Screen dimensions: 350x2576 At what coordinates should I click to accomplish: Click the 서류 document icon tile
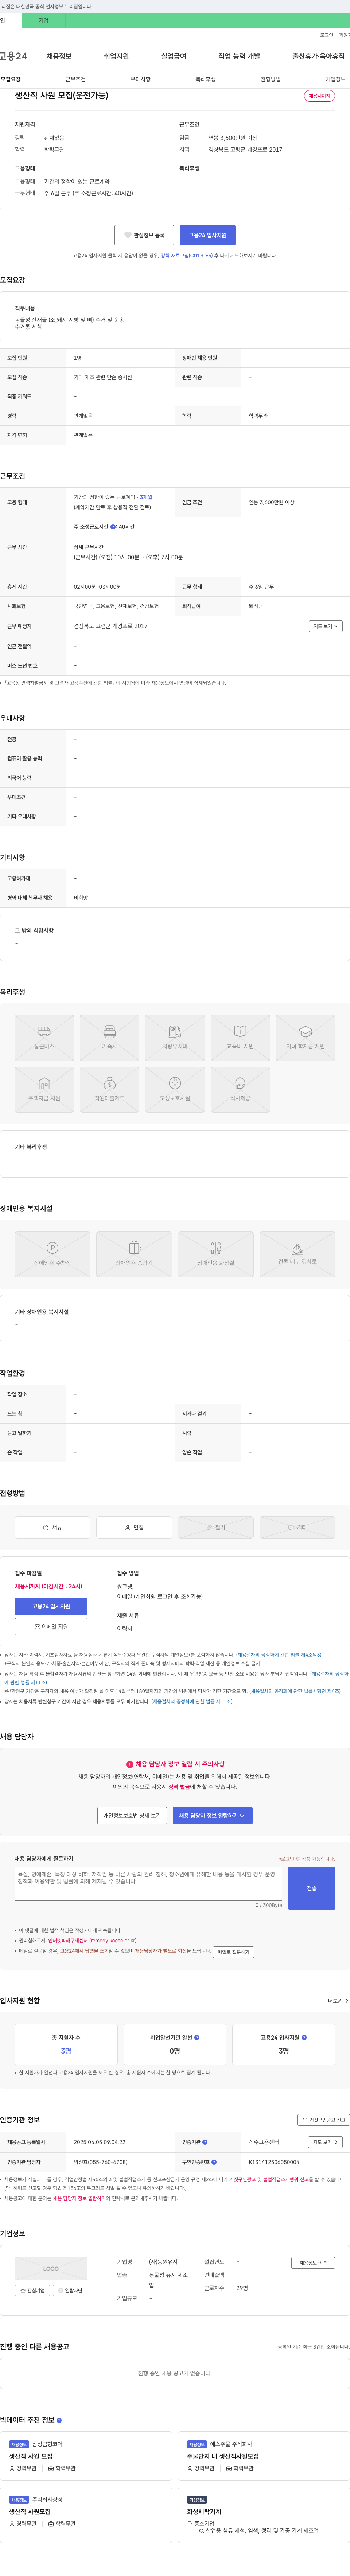click(x=52, y=1527)
